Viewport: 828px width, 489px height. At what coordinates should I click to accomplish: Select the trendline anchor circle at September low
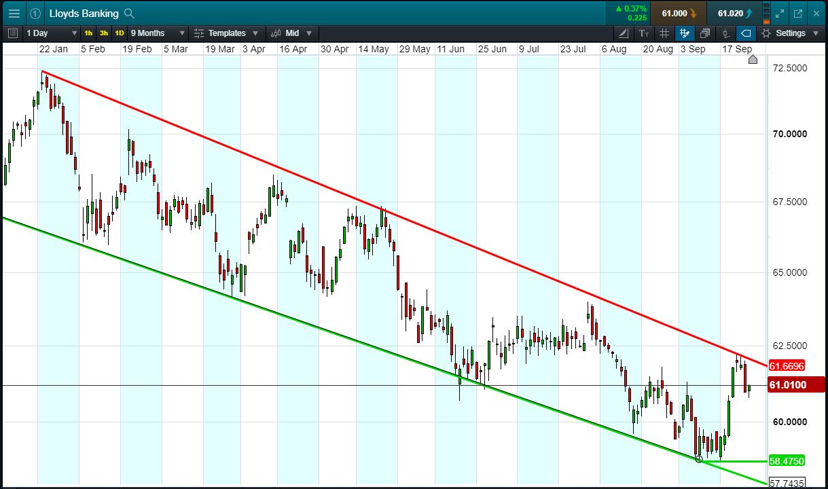[699, 459]
